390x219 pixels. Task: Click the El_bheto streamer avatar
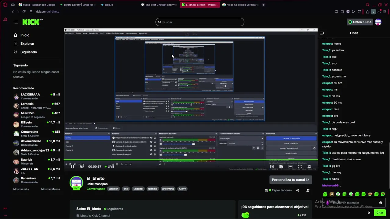[76, 183]
